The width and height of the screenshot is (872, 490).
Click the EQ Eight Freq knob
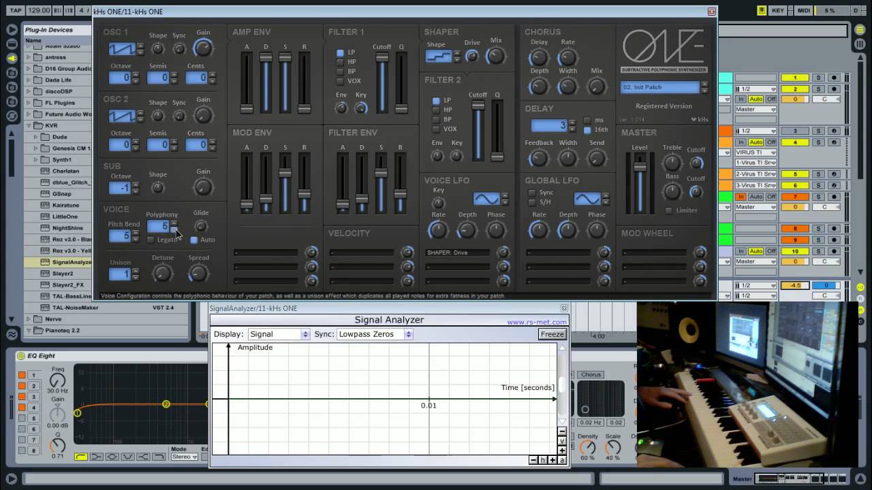click(58, 382)
